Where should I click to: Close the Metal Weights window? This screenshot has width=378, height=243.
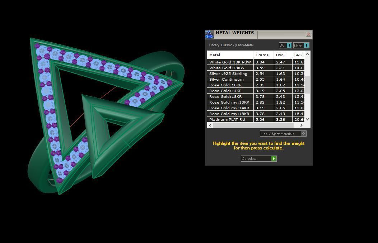pyautogui.click(x=308, y=34)
